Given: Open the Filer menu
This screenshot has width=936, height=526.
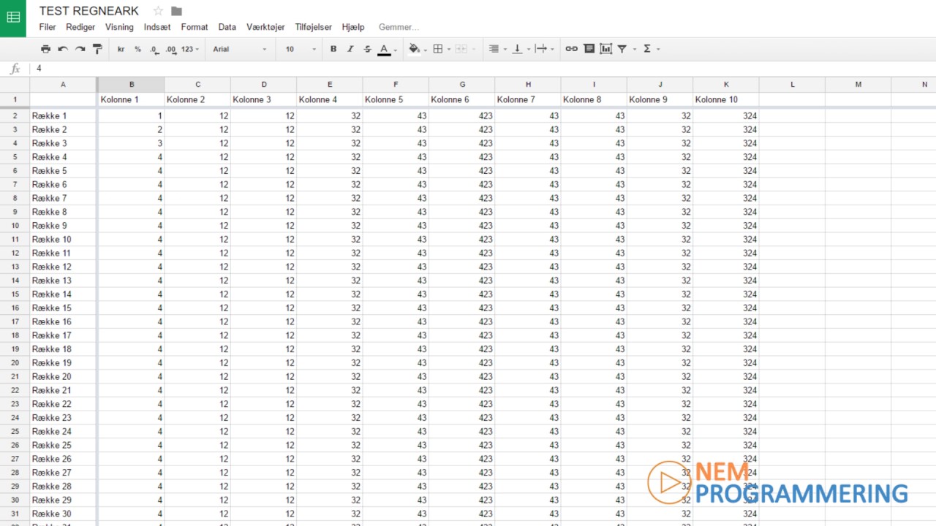Looking at the screenshot, I should [x=48, y=27].
